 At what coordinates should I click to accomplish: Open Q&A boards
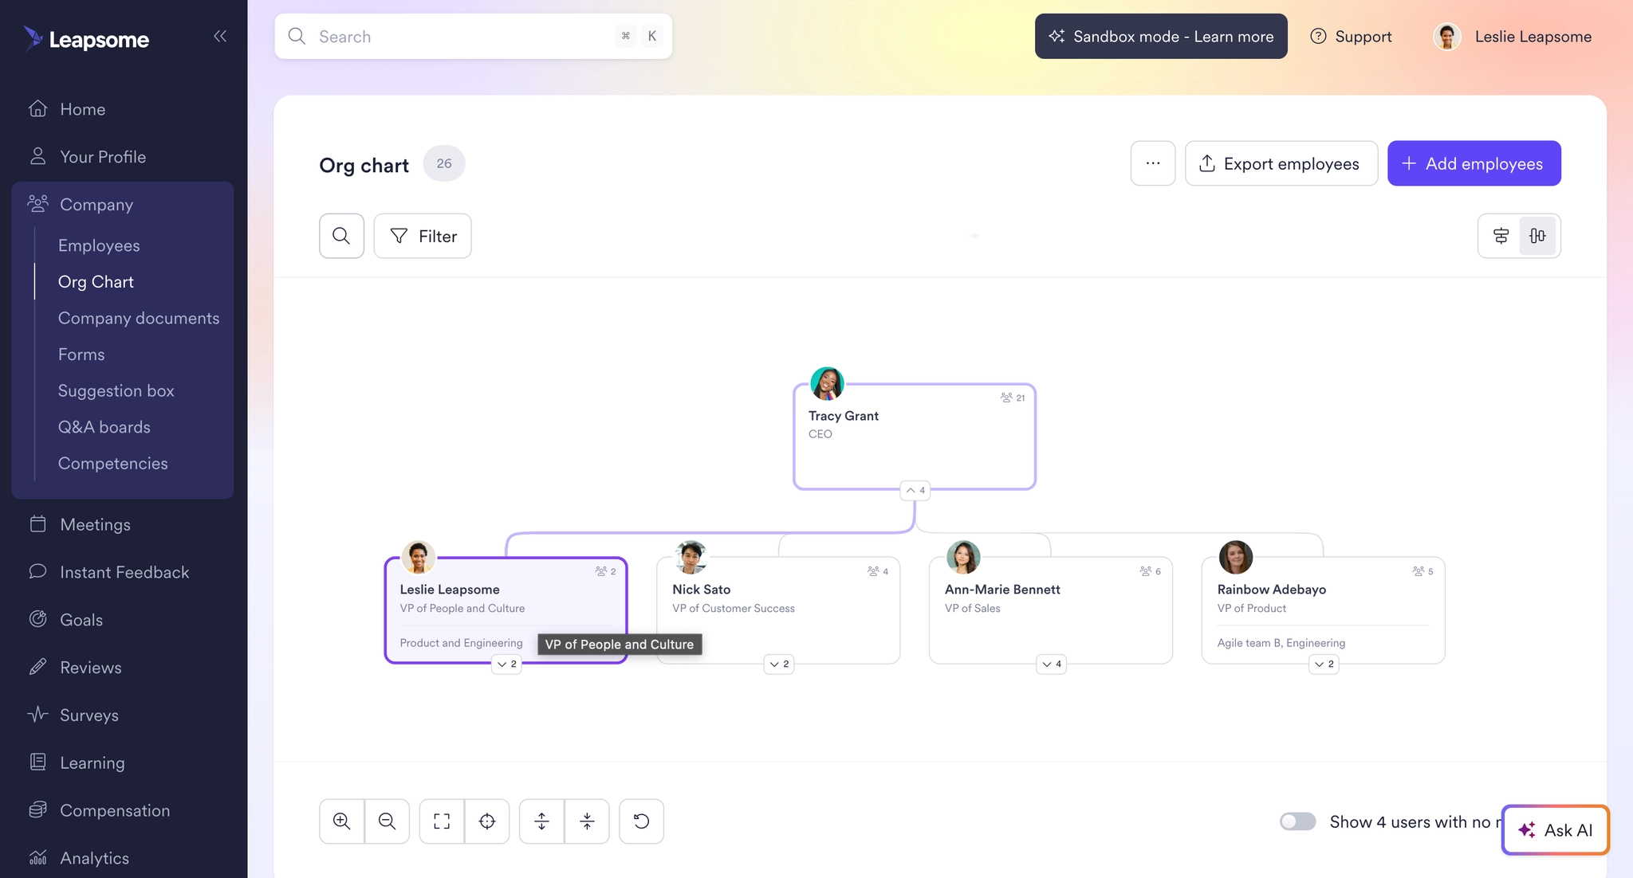click(x=104, y=427)
